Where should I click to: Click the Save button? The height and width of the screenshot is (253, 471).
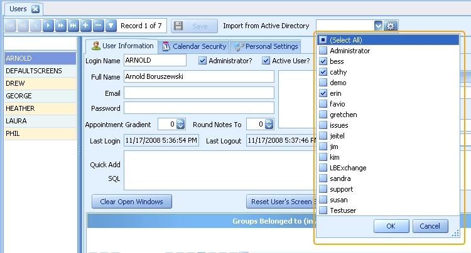(x=194, y=26)
